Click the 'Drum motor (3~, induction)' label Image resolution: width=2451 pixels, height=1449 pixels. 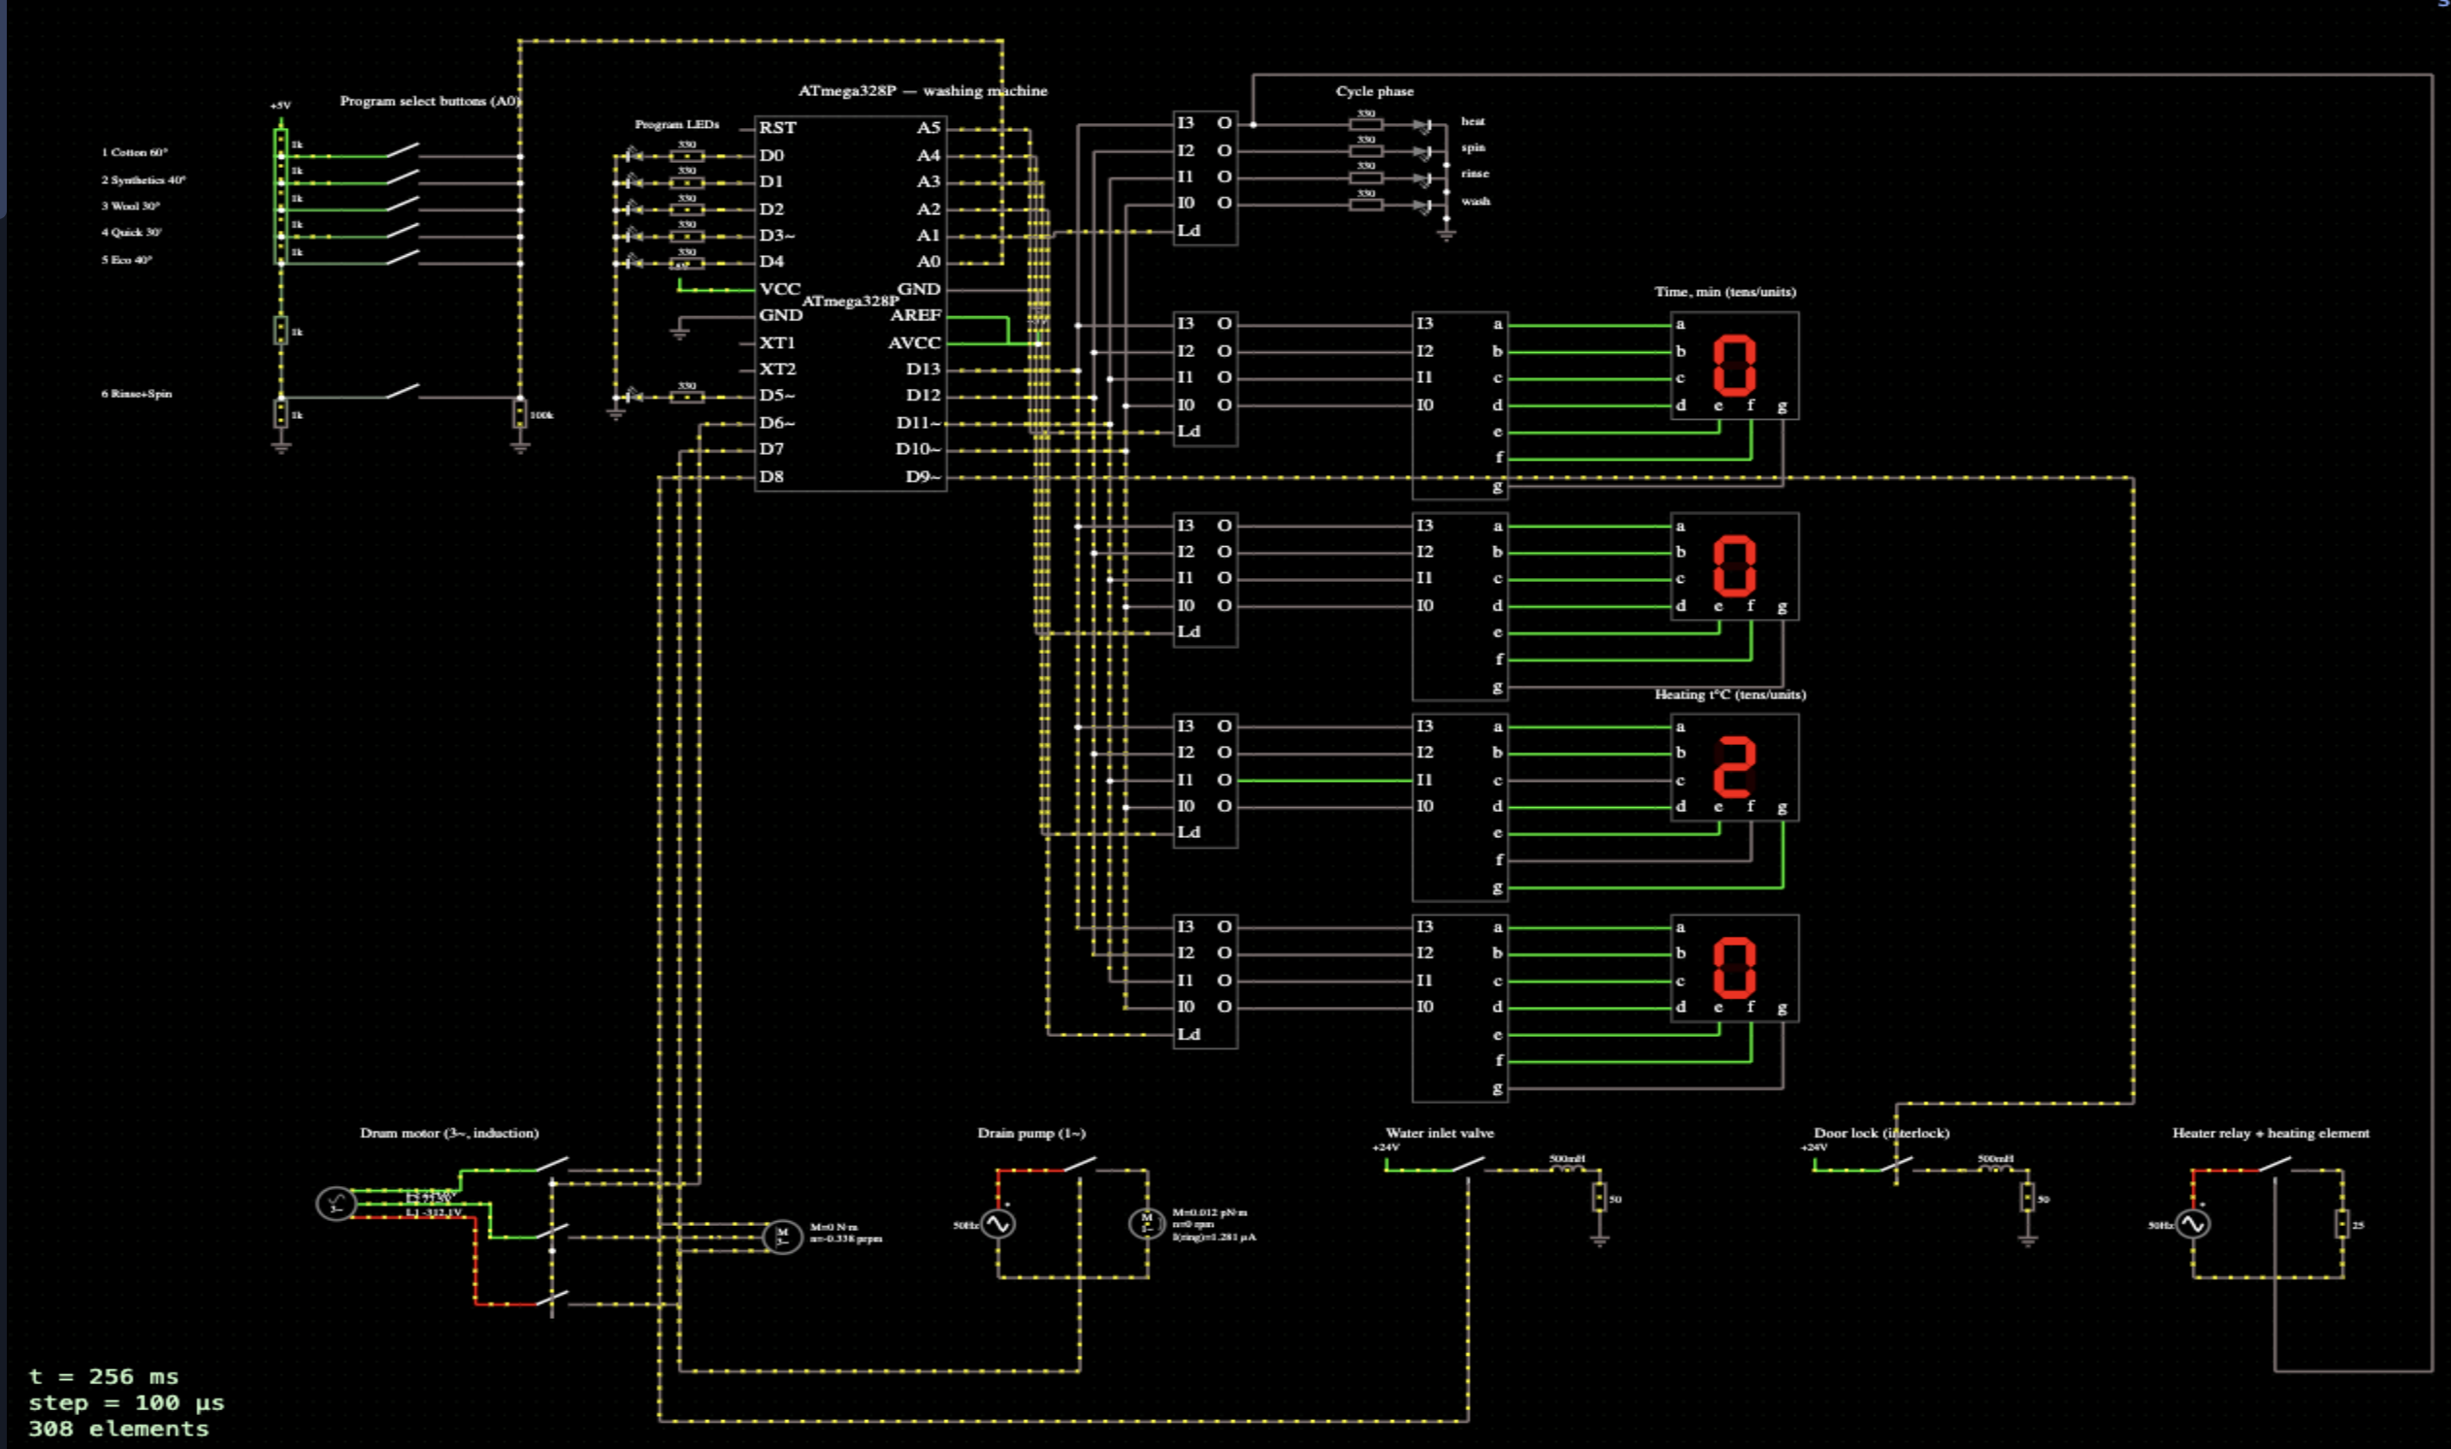449,1133
